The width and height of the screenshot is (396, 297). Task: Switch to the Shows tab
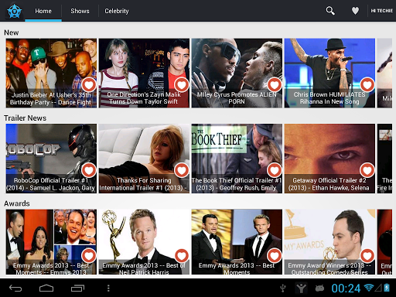(80, 11)
